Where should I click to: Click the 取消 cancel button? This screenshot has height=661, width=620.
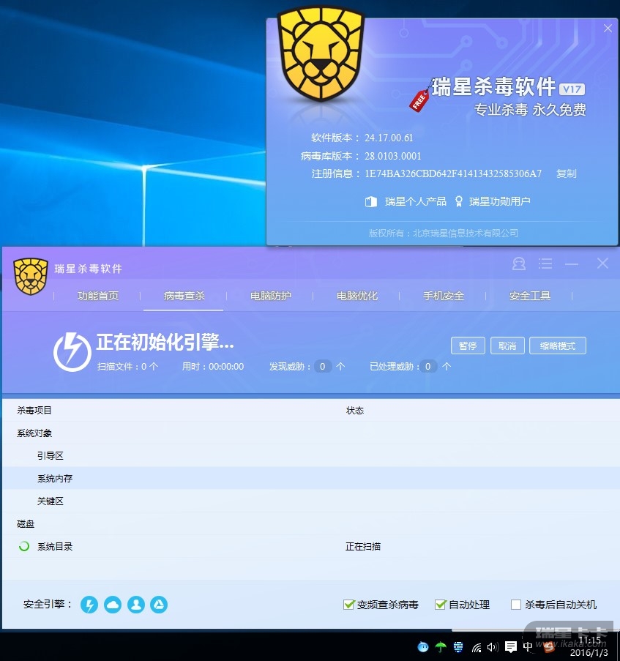(507, 346)
